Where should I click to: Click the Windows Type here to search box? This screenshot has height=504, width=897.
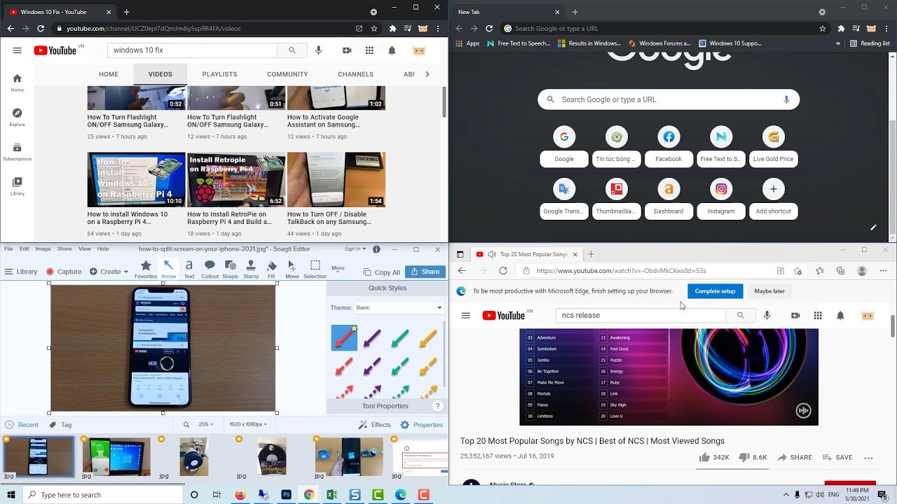(103, 495)
